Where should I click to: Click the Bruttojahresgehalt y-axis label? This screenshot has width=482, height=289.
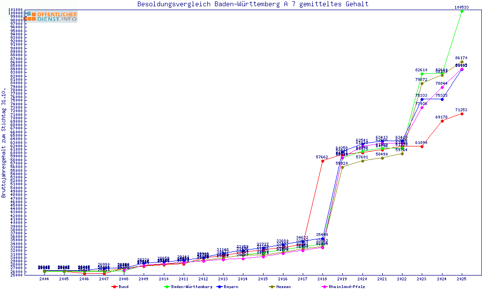click(x=4, y=143)
